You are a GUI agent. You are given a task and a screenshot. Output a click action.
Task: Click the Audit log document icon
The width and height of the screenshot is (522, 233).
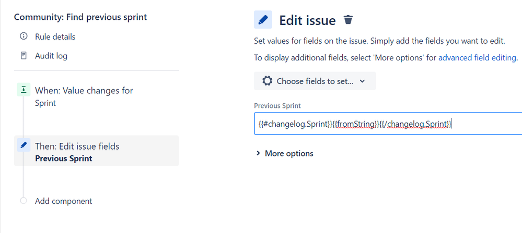click(x=24, y=56)
